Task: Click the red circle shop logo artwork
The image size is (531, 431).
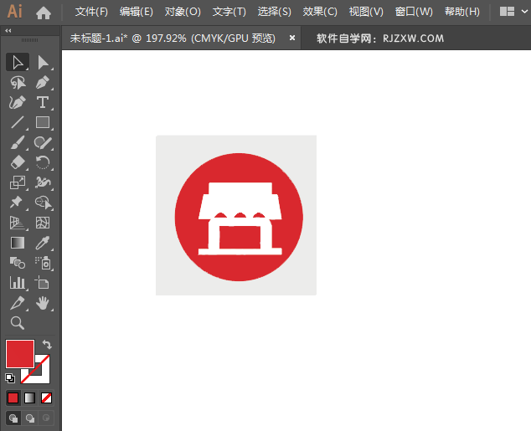Action: coord(239,217)
